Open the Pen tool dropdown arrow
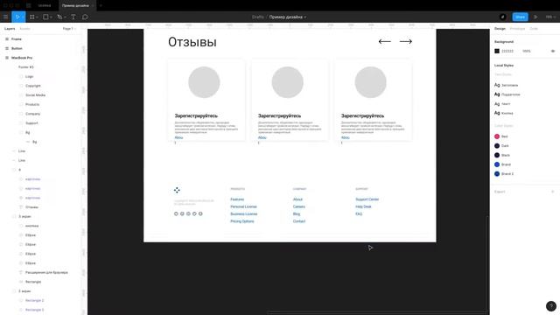560x315 pixels. (x=65, y=17)
